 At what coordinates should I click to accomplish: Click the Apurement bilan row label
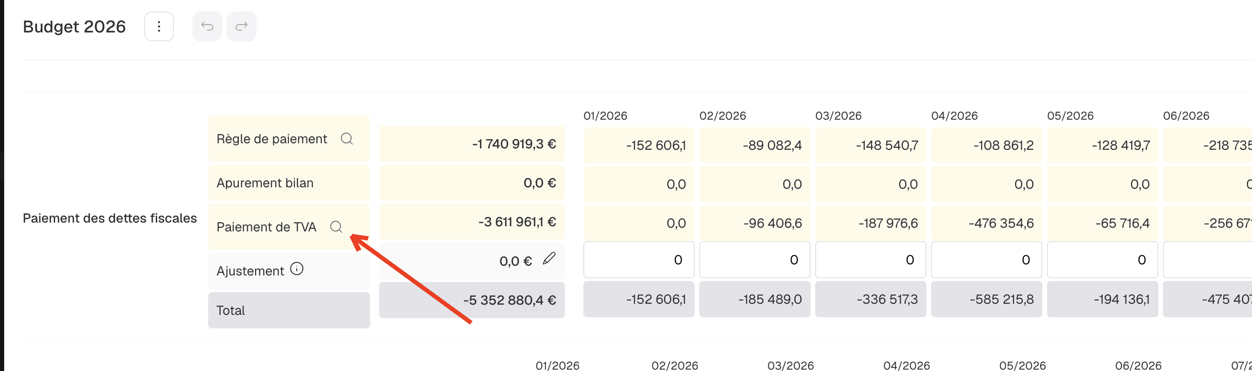(265, 183)
